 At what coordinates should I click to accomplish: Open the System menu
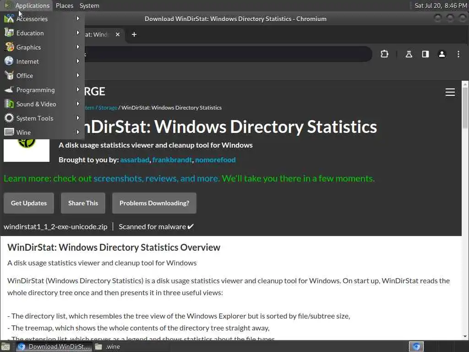pos(89,5)
